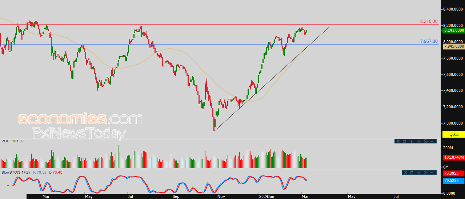Image resolution: width=465 pixels, height=199 pixels.
Task: Move the volume panel down
Action: coord(419,141)
